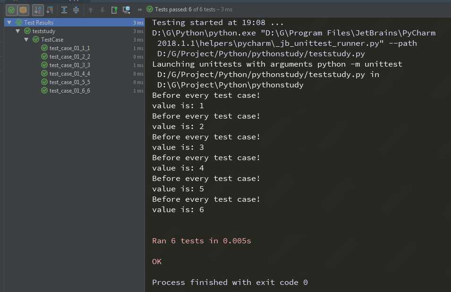
Task: Select the test_case_01_3_3 entry
Action: click(69, 65)
